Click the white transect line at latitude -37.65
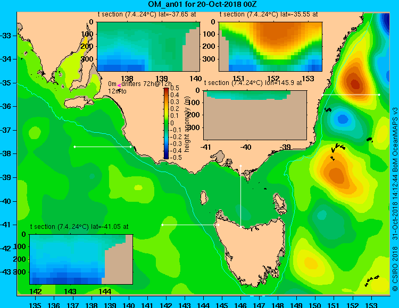The width and height of the screenshot is (399, 308). pos(103,147)
